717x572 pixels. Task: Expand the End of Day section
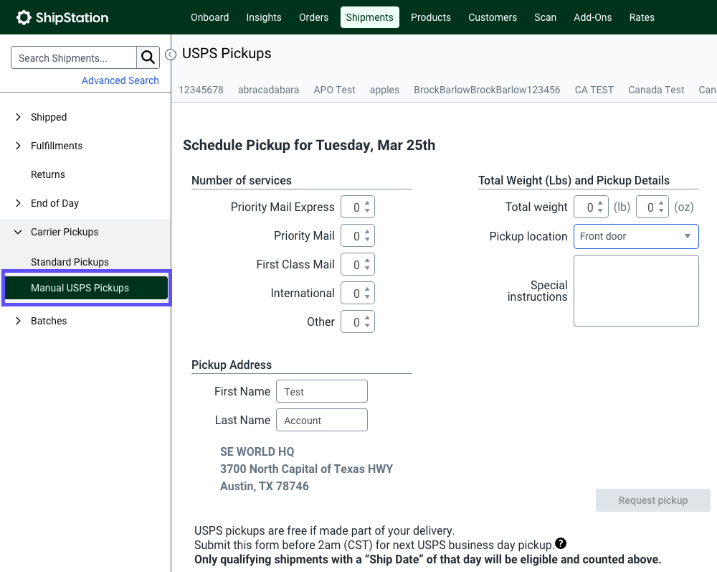18,203
